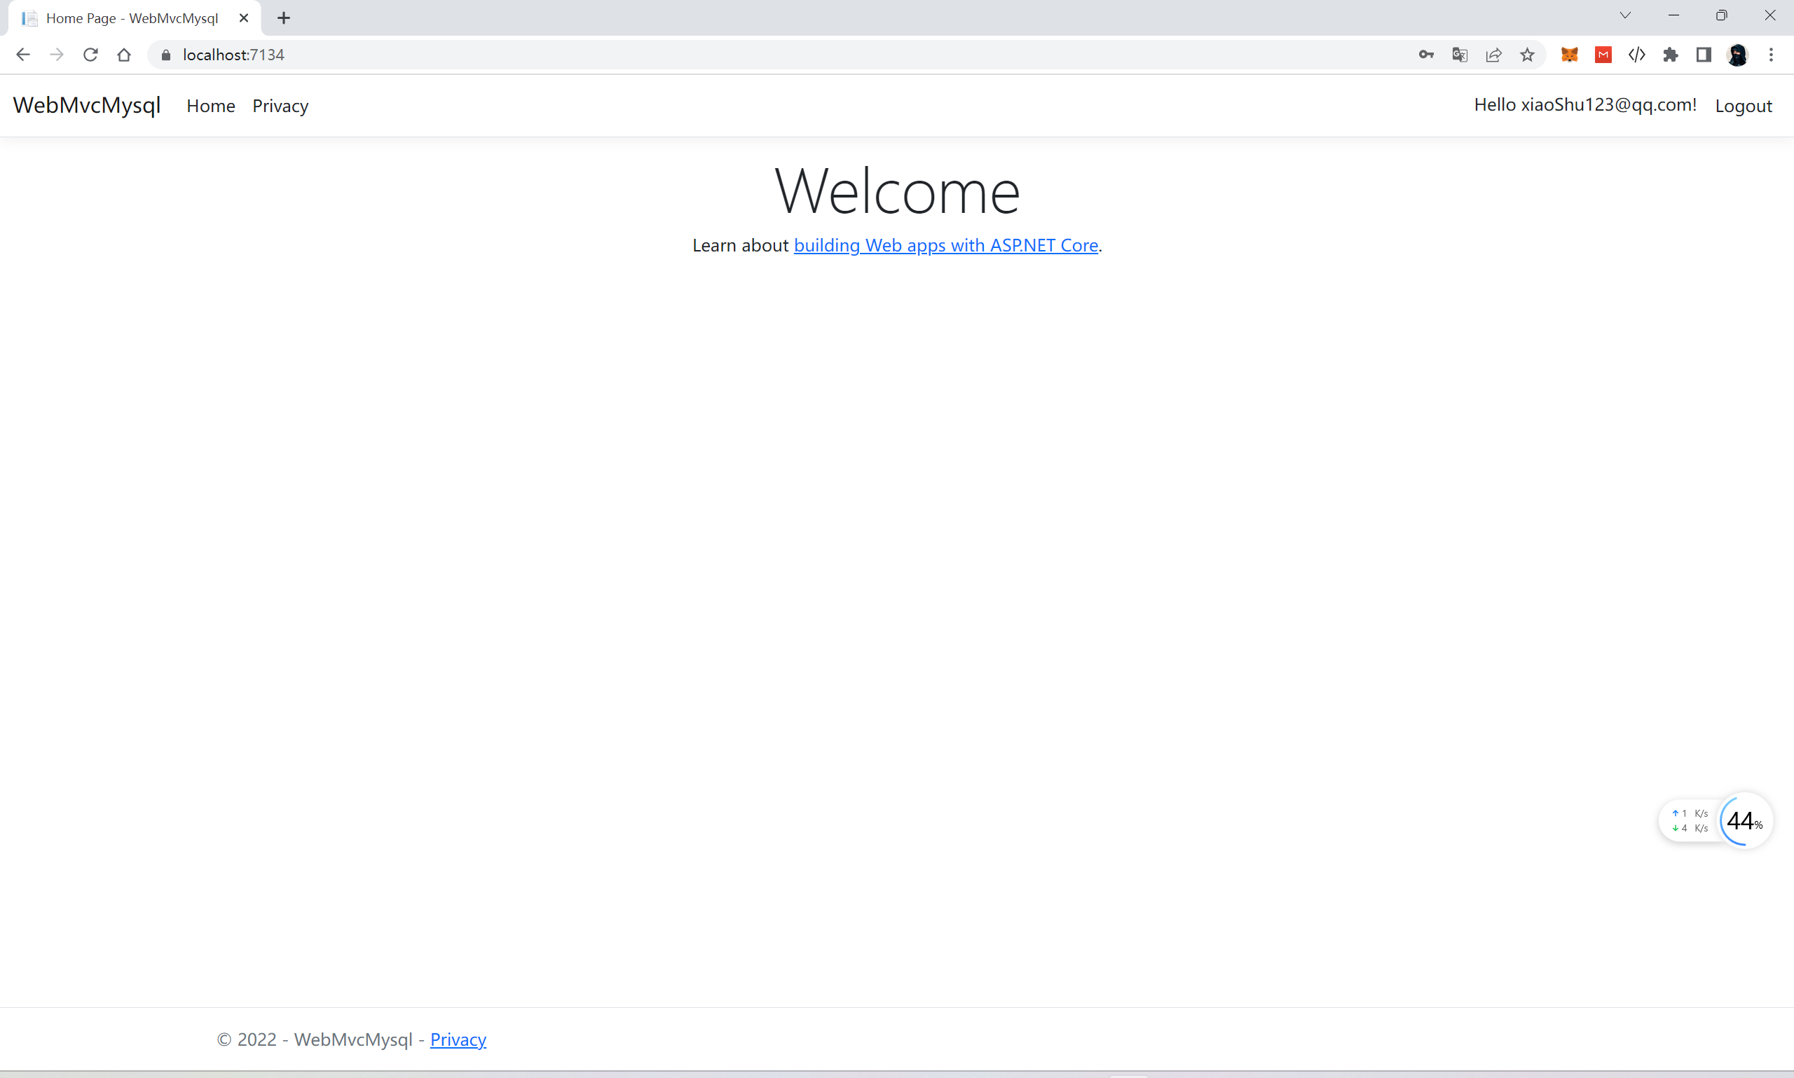Reload the current page
1794x1078 pixels.
[x=90, y=55]
